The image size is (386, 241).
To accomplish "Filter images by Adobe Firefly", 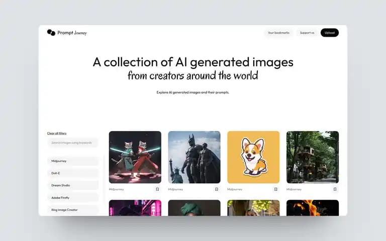I will pyautogui.click(x=73, y=198).
